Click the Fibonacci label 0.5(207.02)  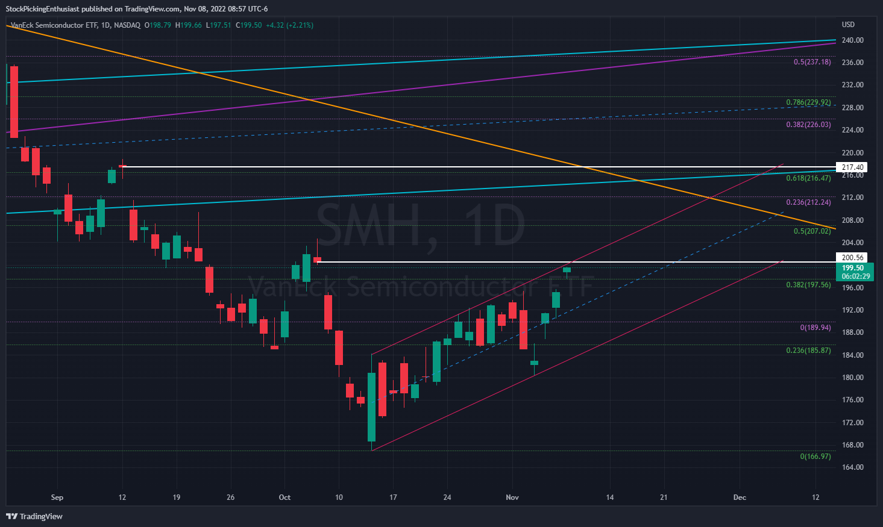(812, 231)
